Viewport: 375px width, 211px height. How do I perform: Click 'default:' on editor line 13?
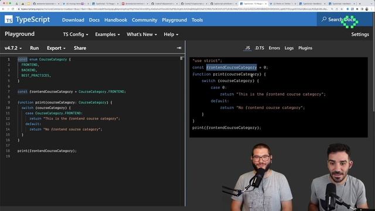(33, 124)
